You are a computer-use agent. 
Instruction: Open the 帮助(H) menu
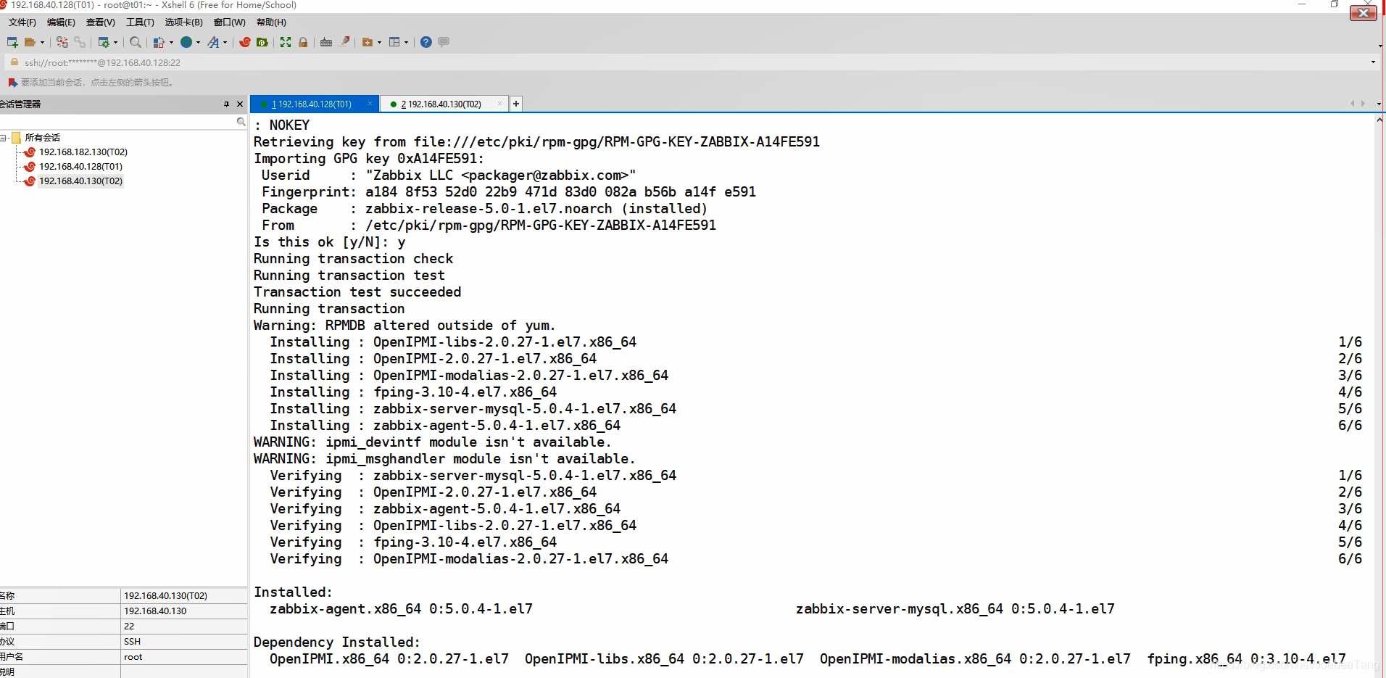point(271,22)
